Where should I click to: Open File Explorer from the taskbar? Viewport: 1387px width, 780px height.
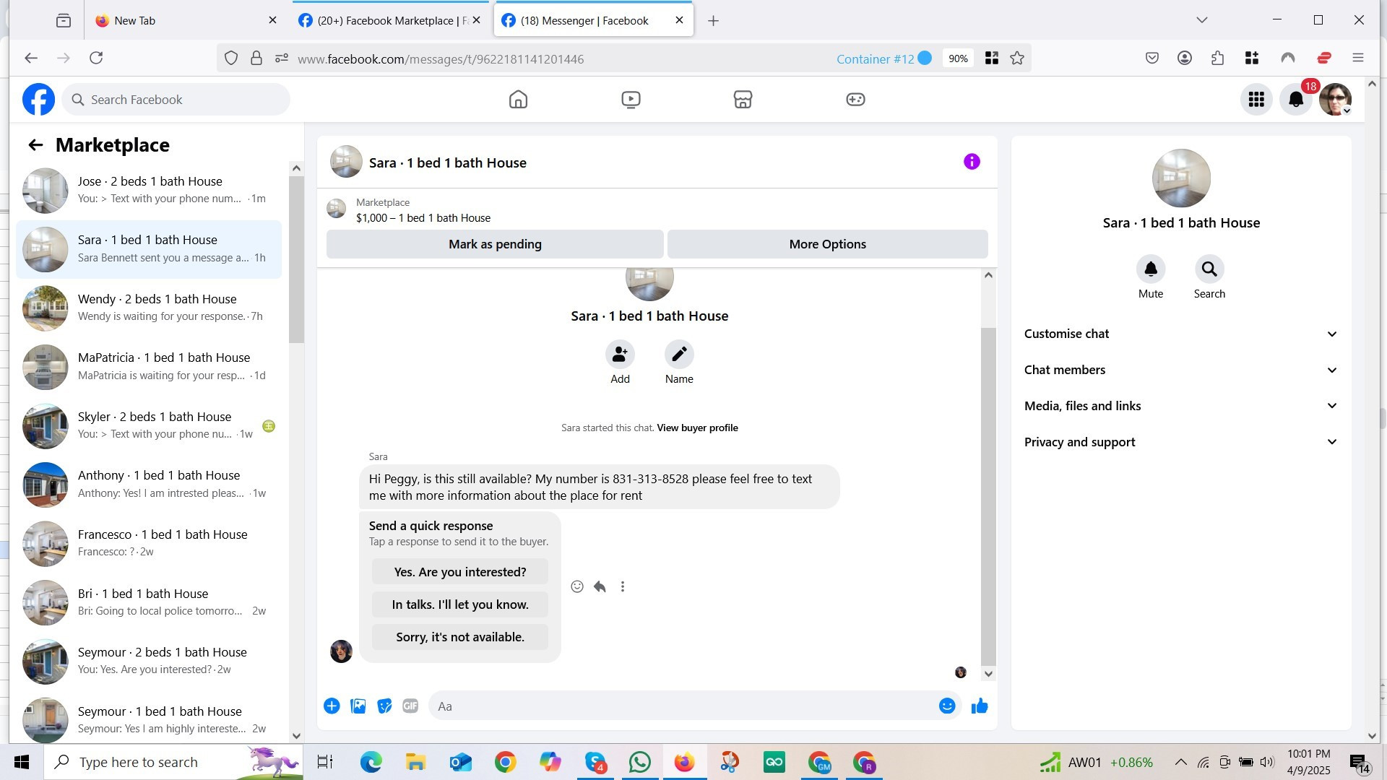pos(415,762)
